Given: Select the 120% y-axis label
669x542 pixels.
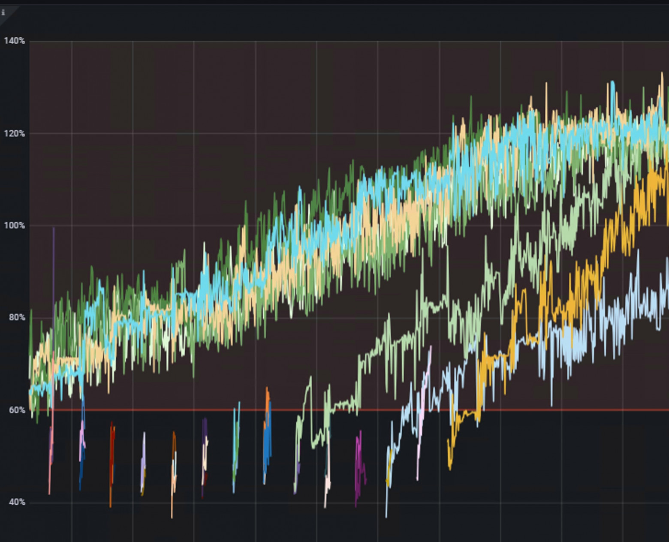Looking at the screenshot, I should click(x=15, y=133).
